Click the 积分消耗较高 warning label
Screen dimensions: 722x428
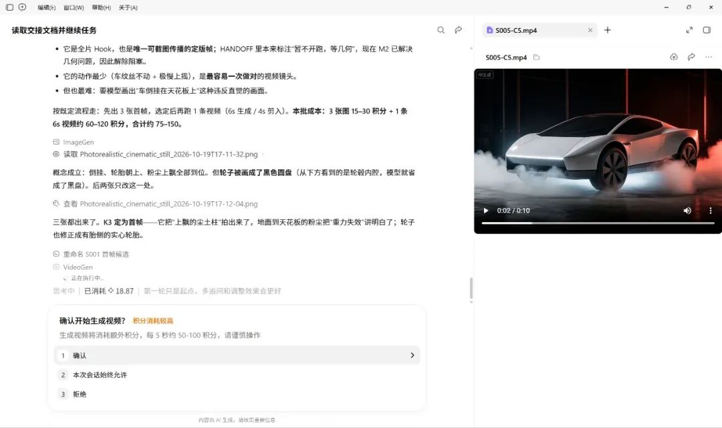point(153,320)
